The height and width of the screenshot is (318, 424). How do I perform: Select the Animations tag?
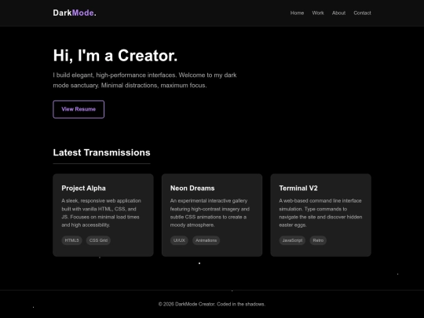tap(206, 240)
